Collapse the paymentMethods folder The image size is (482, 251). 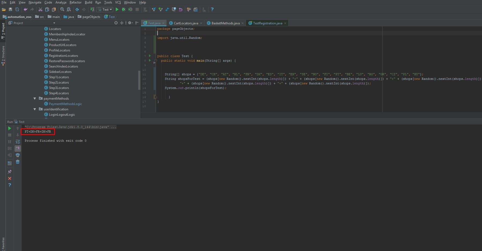click(35, 99)
